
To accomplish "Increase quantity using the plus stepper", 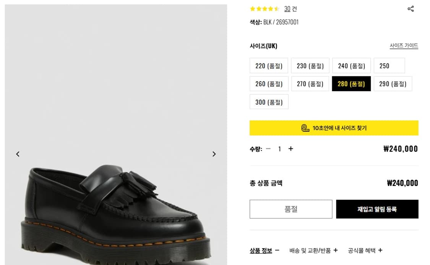I will tap(290, 149).
